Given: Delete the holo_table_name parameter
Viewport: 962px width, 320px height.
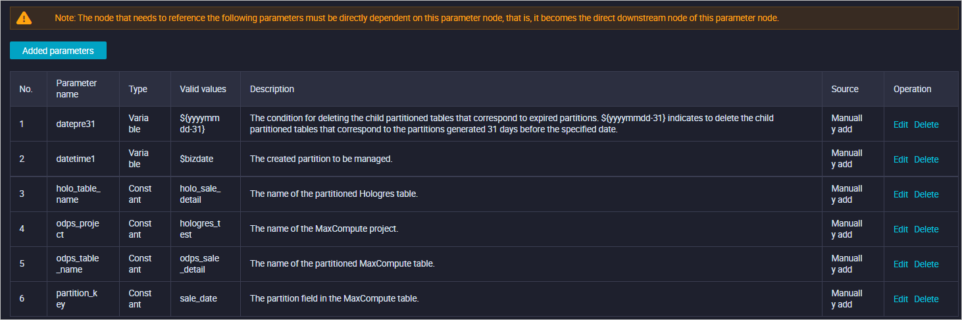Looking at the screenshot, I should click(926, 194).
